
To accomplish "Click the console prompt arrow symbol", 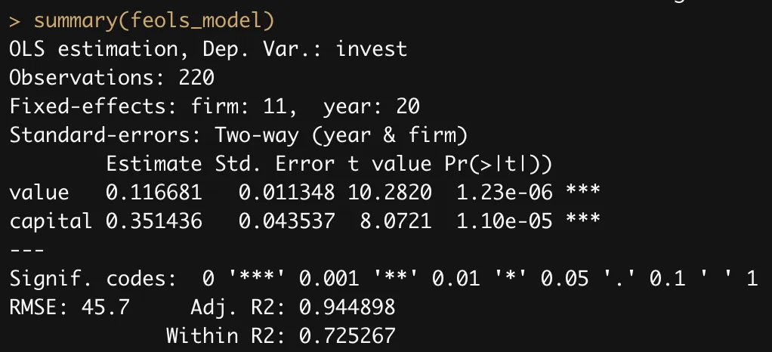I will click(x=15, y=21).
